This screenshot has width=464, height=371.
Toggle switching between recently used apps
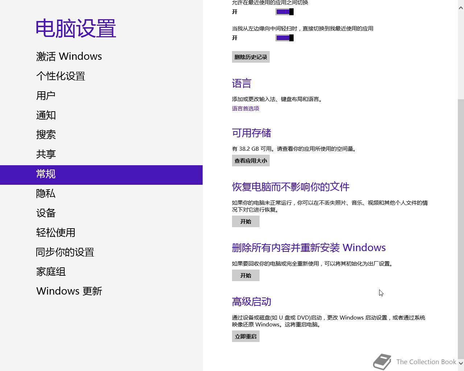point(285,12)
